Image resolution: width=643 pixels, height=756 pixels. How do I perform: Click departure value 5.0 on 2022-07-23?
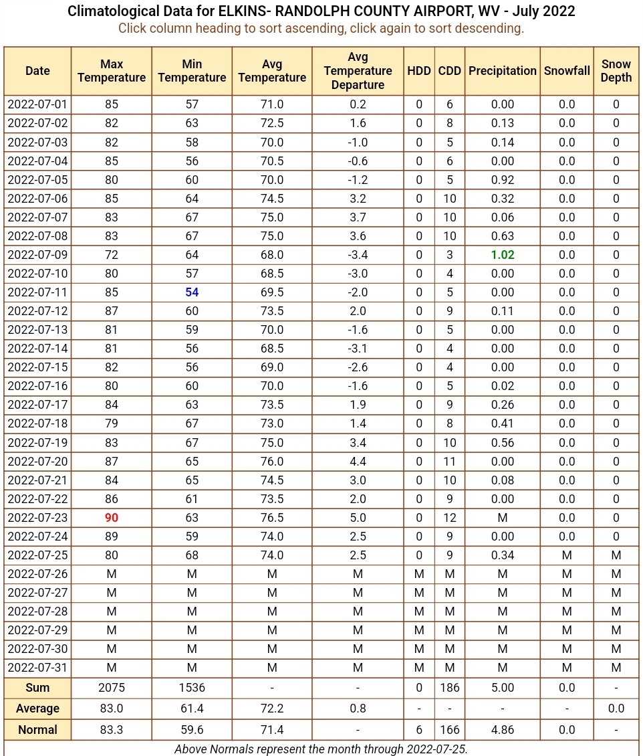pos(358,518)
